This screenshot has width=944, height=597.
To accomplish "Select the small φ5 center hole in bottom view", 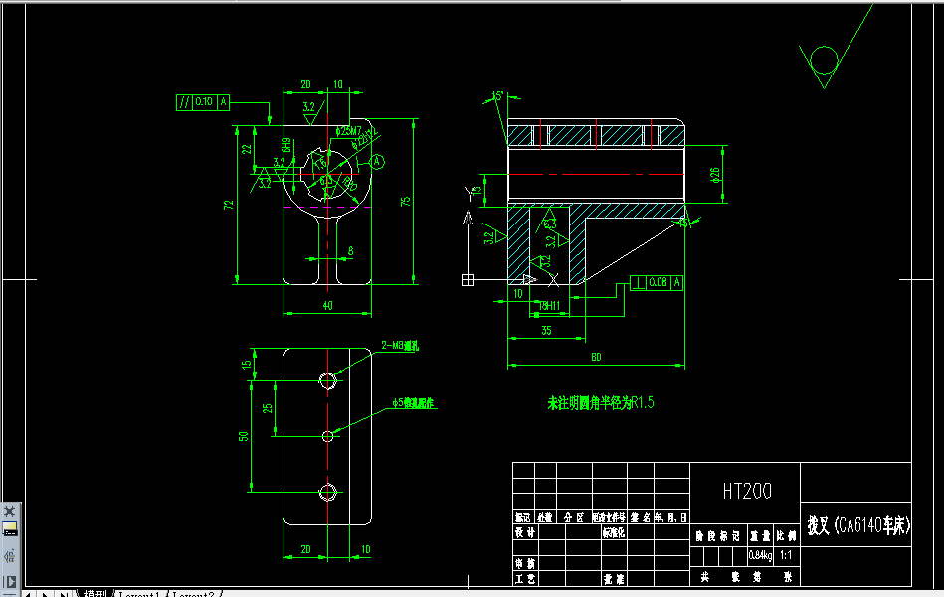I will tap(327, 436).
